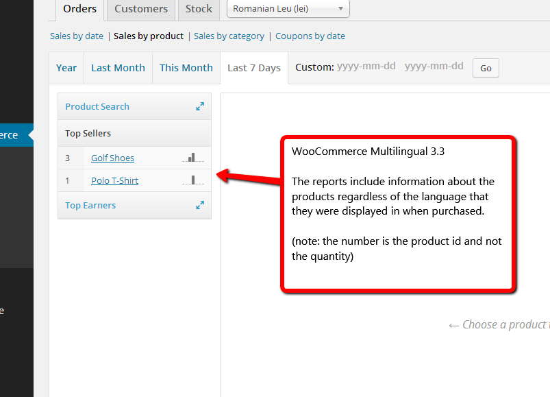Switch to the Customers tab

(x=141, y=9)
